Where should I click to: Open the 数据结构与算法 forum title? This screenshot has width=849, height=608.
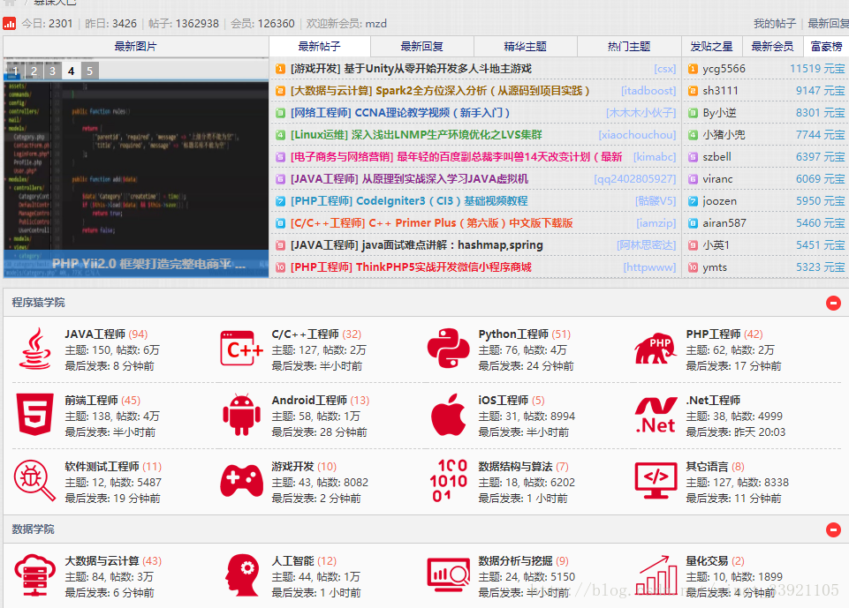[515, 466]
